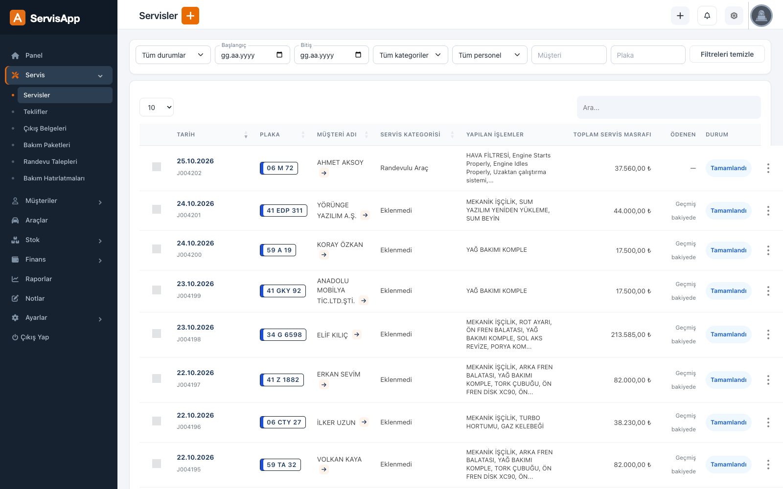Viewport: 783px width, 489px height.
Task: Open the Tüm kategoriler dropdown
Action: [x=411, y=55]
